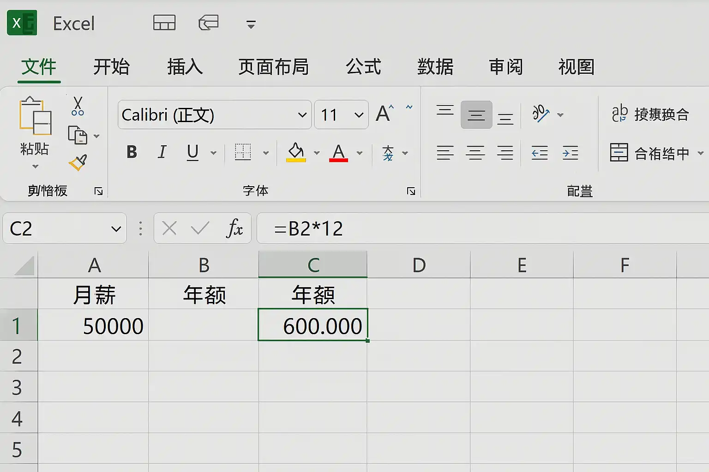Image resolution: width=709 pixels, height=472 pixels.
Task: Toggle Bold formatting
Action: click(132, 152)
